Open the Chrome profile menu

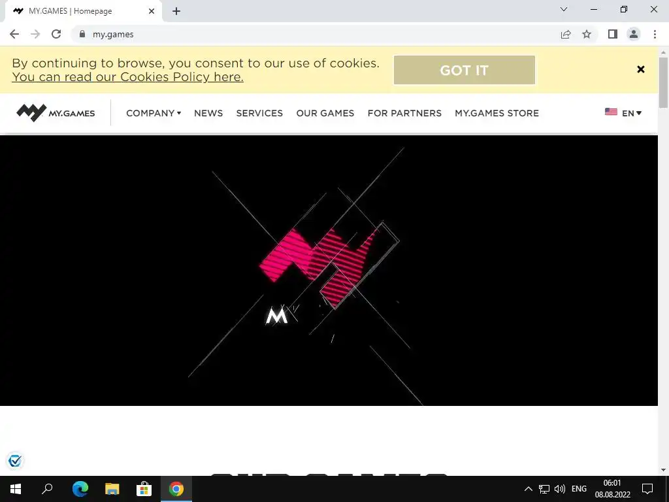634,34
